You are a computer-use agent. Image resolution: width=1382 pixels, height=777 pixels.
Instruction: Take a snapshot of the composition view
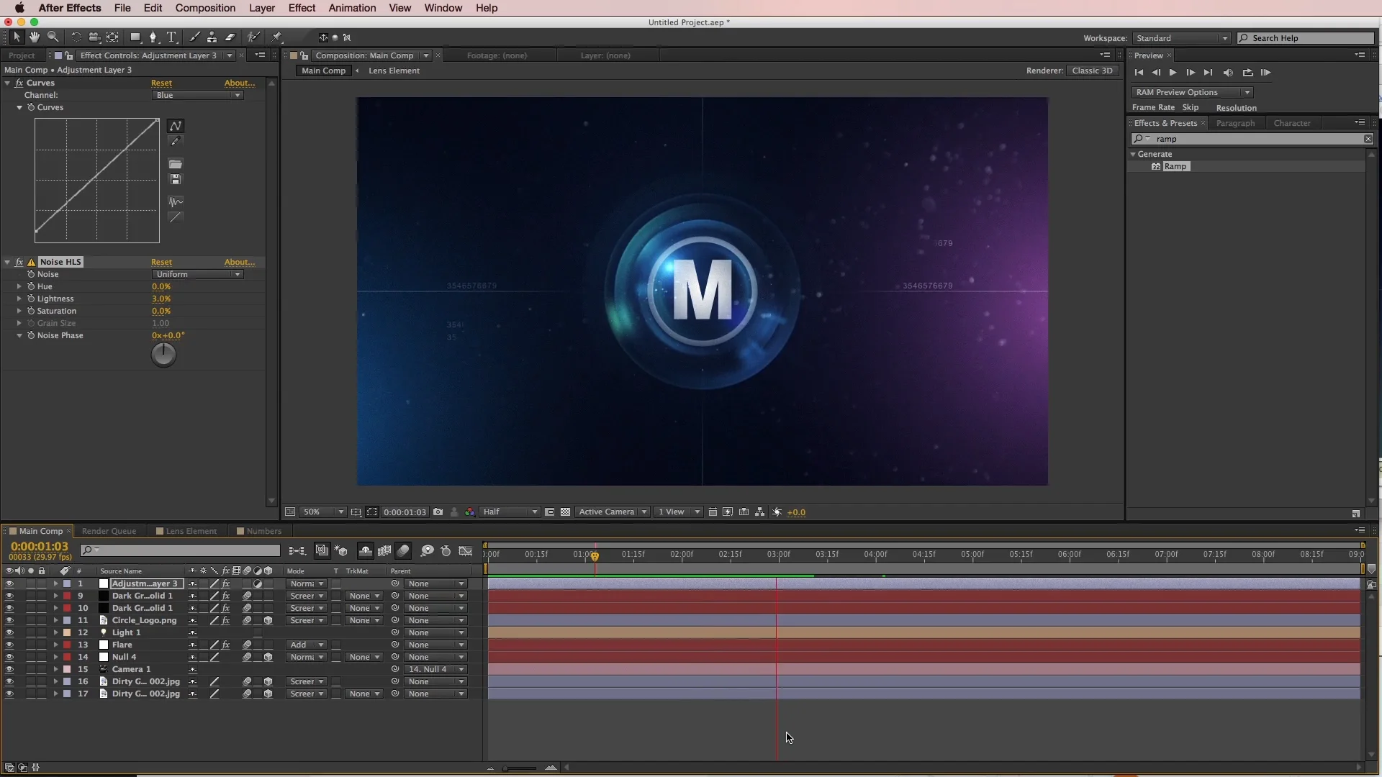[x=438, y=512]
